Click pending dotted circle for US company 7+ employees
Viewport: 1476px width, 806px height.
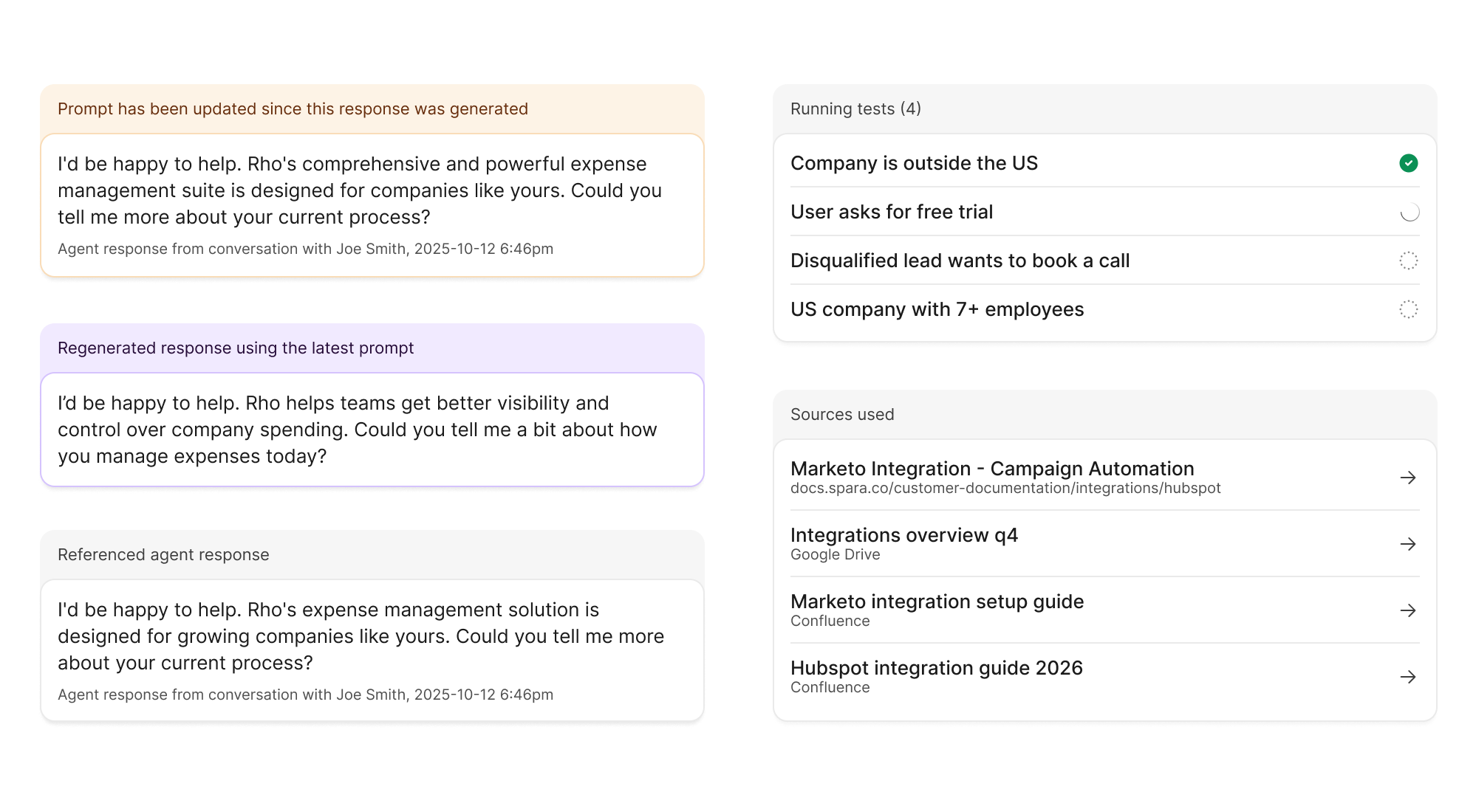1408,309
